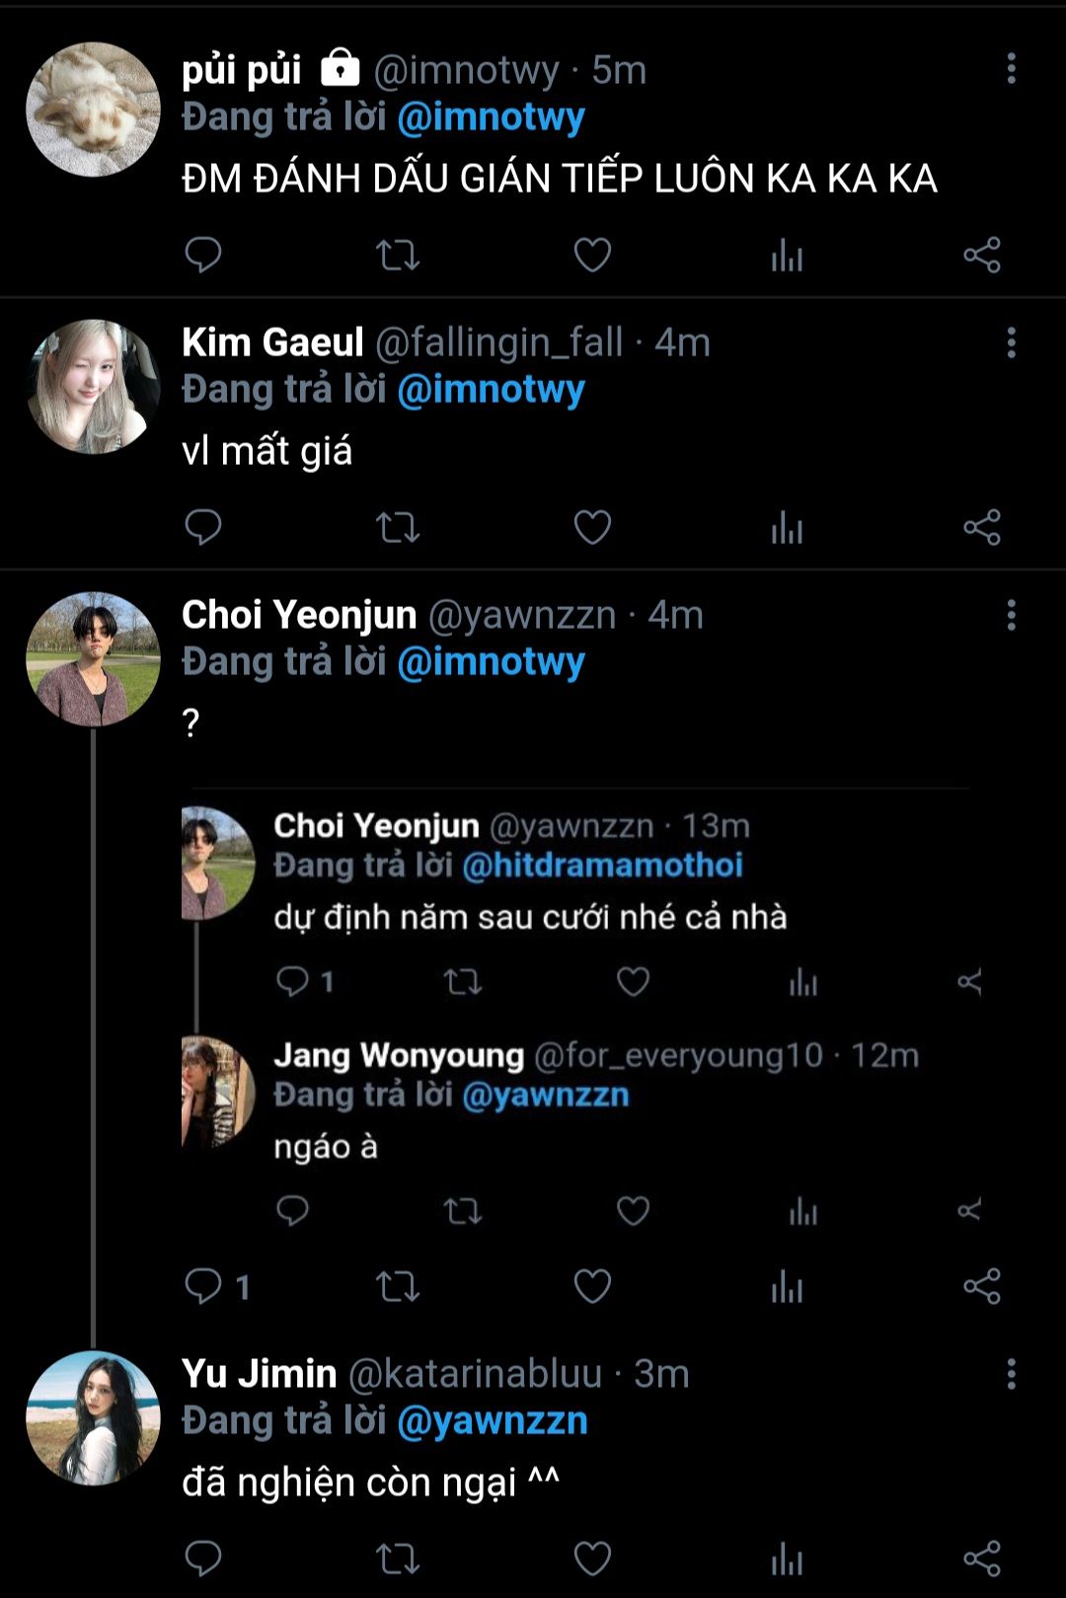This screenshot has height=1598, width=1066.
Task: Open Kim Gaeul's profile picture
Action: click(93, 387)
